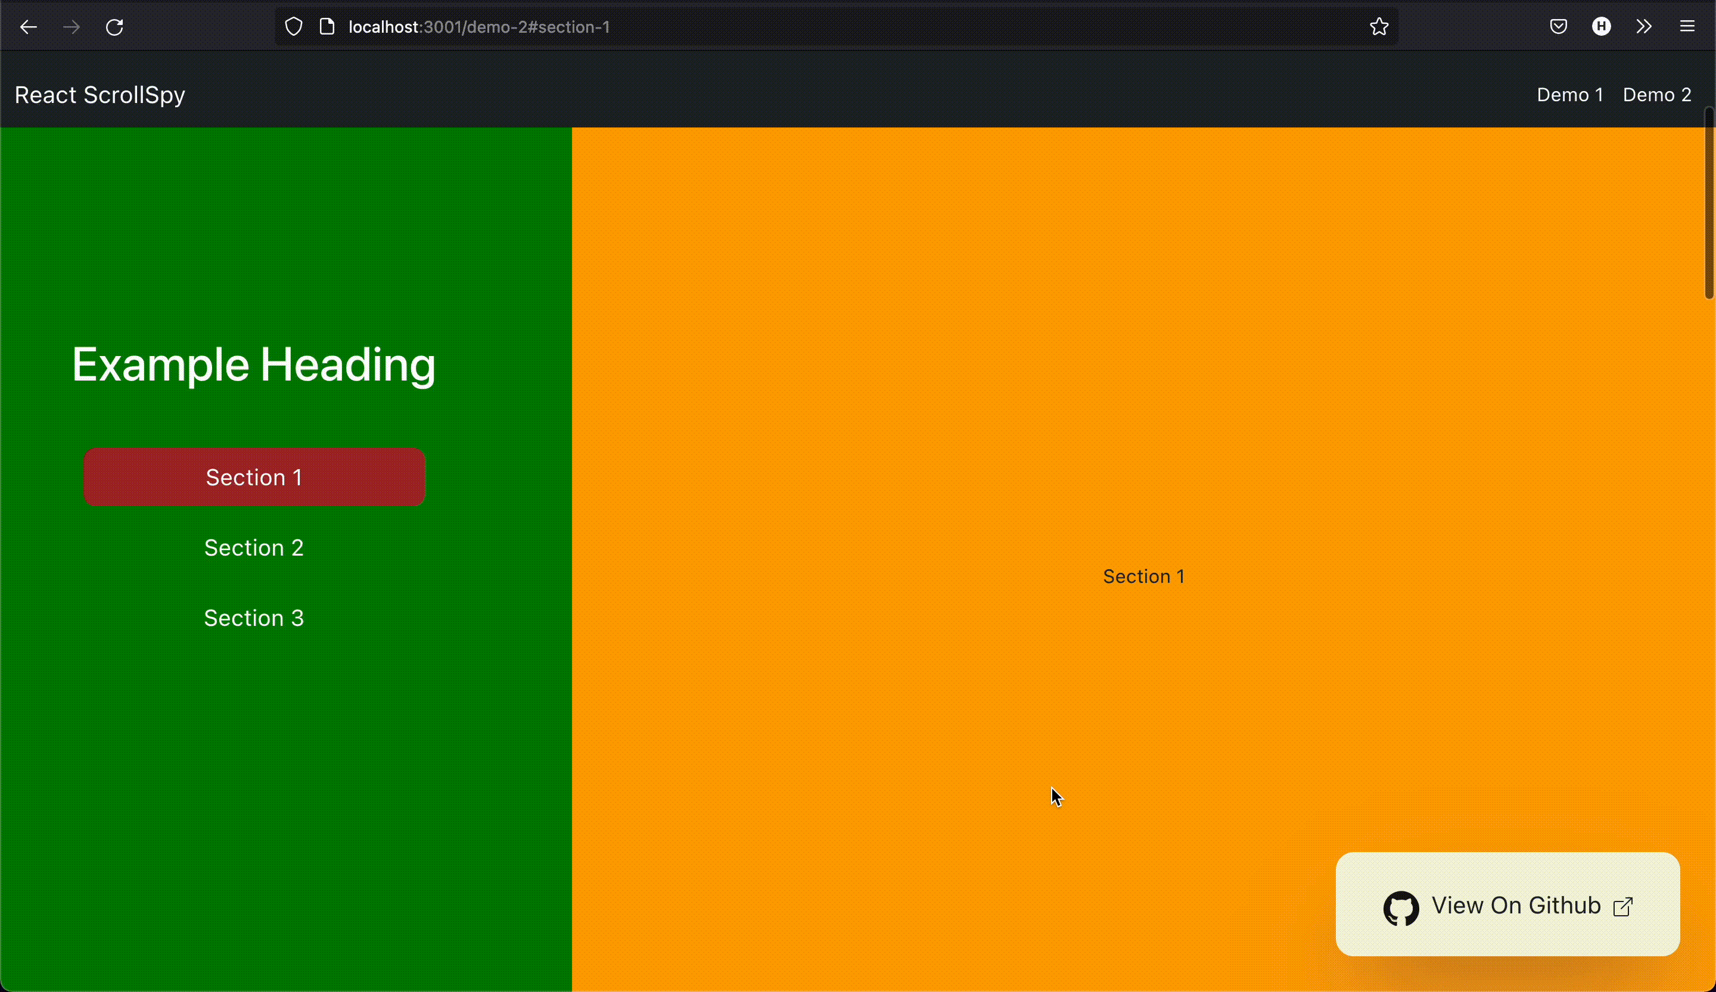
Task: Click the React ScrollSpy brand title
Action: click(x=100, y=95)
